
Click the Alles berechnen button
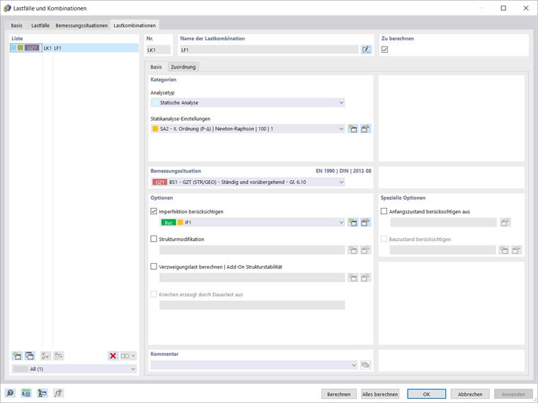pos(380,394)
